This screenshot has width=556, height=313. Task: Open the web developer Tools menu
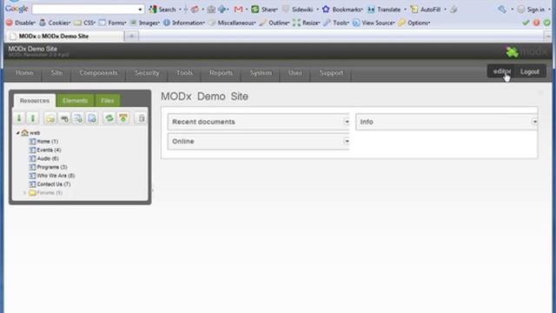coord(336,23)
